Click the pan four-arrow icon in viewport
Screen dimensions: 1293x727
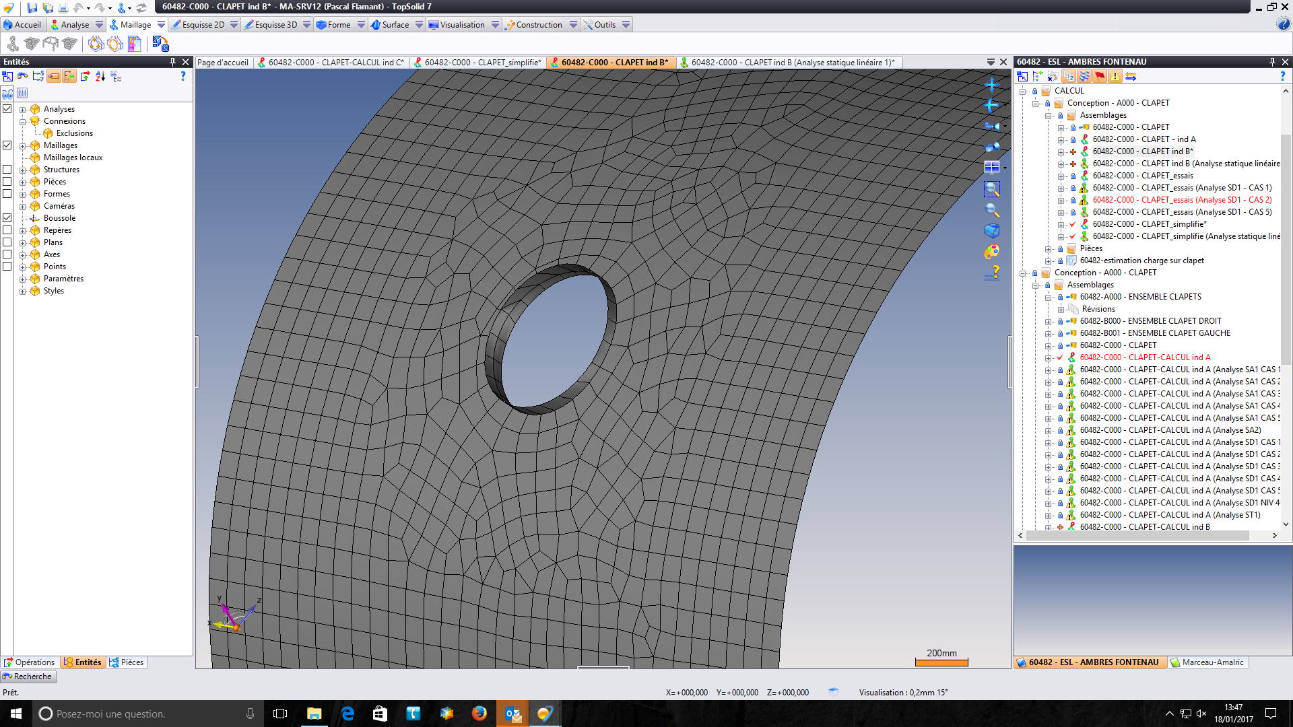click(x=991, y=85)
